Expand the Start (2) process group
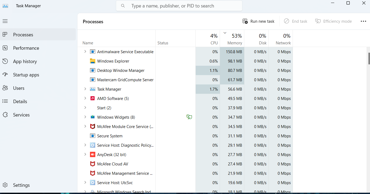The height and width of the screenshot is (194, 370). (x=85, y=108)
